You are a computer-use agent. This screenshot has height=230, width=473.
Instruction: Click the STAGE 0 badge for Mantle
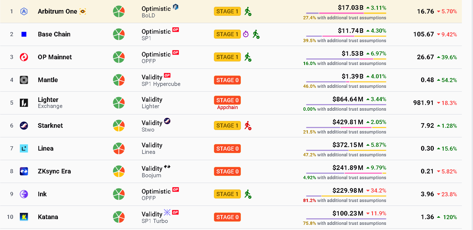[227, 80]
